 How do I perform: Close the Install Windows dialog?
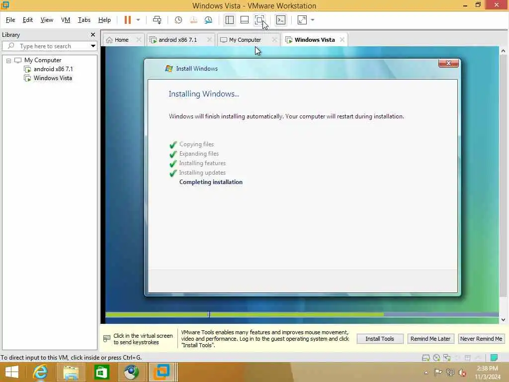pos(448,63)
